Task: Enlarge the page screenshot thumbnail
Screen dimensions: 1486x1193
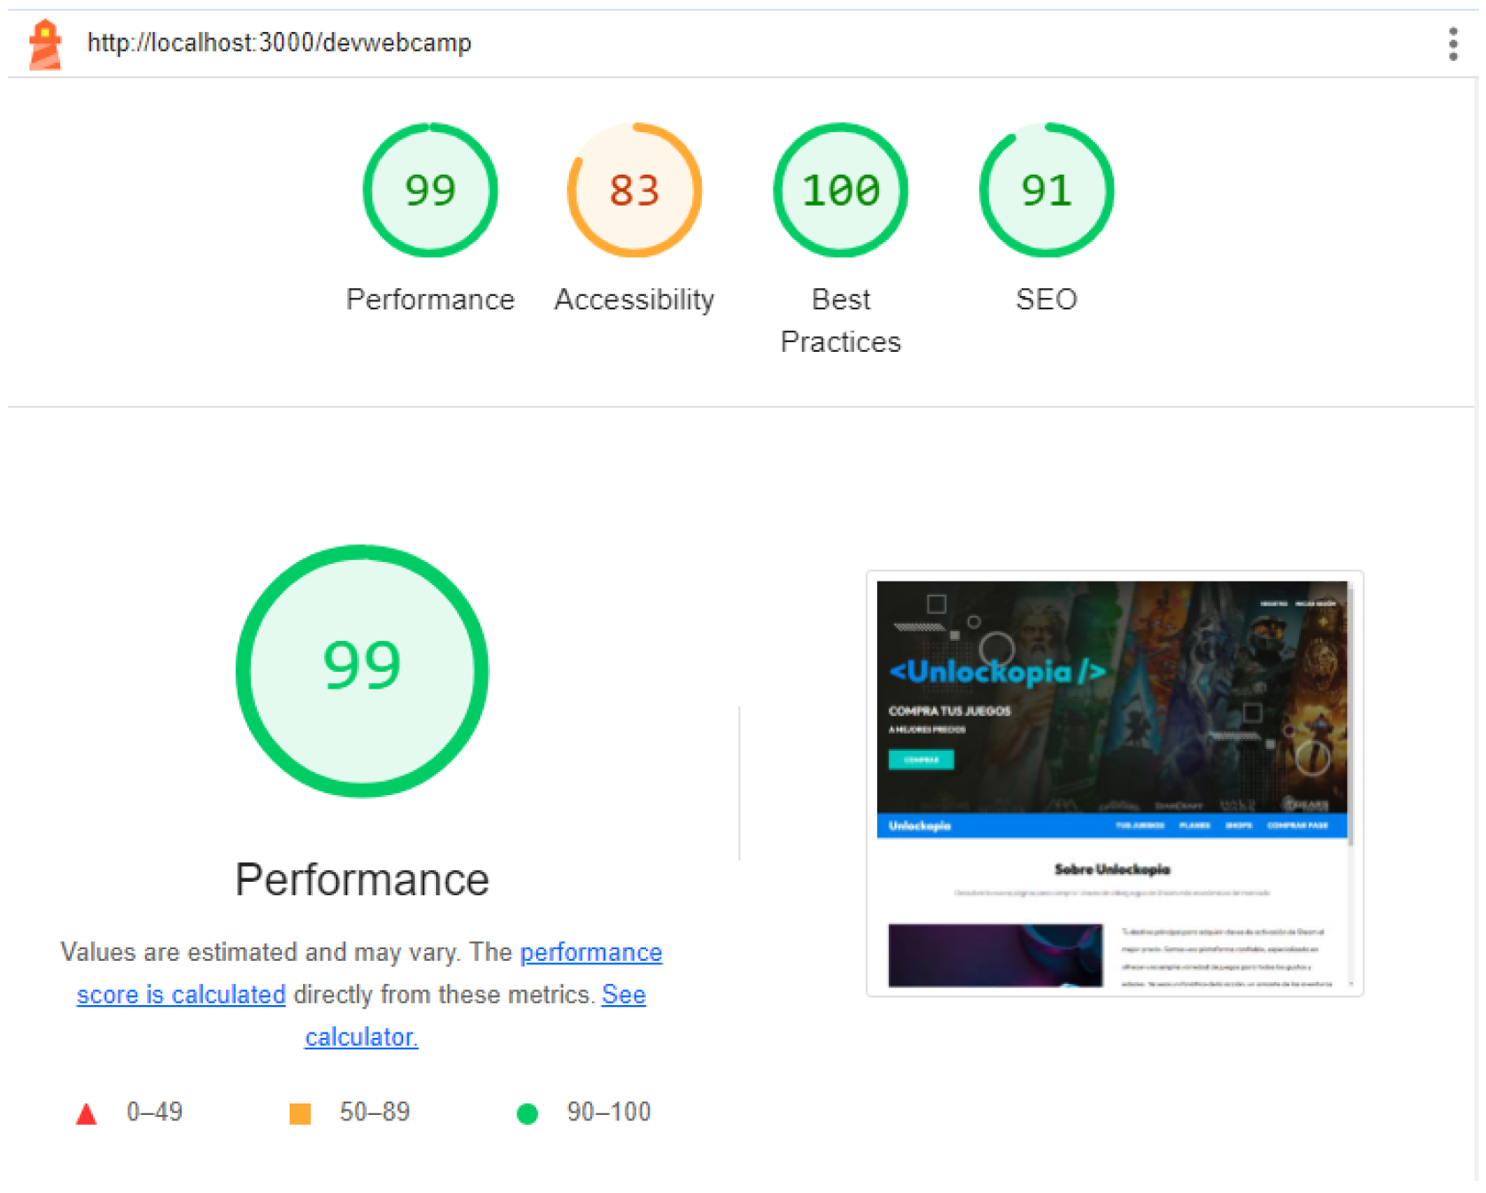Action: tap(1114, 784)
